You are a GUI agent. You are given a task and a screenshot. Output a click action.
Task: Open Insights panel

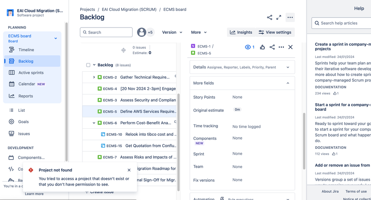point(241,32)
